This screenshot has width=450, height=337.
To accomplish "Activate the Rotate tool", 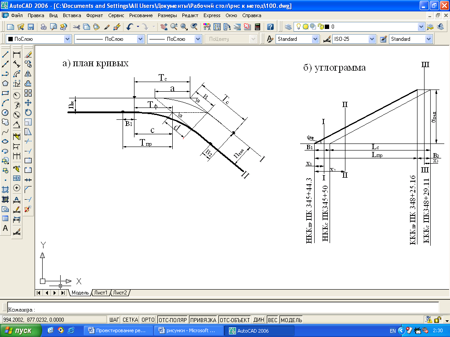I will click(28, 112).
